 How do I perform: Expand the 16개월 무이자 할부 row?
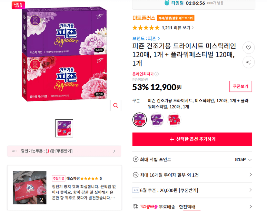pyautogui.click(x=192, y=175)
